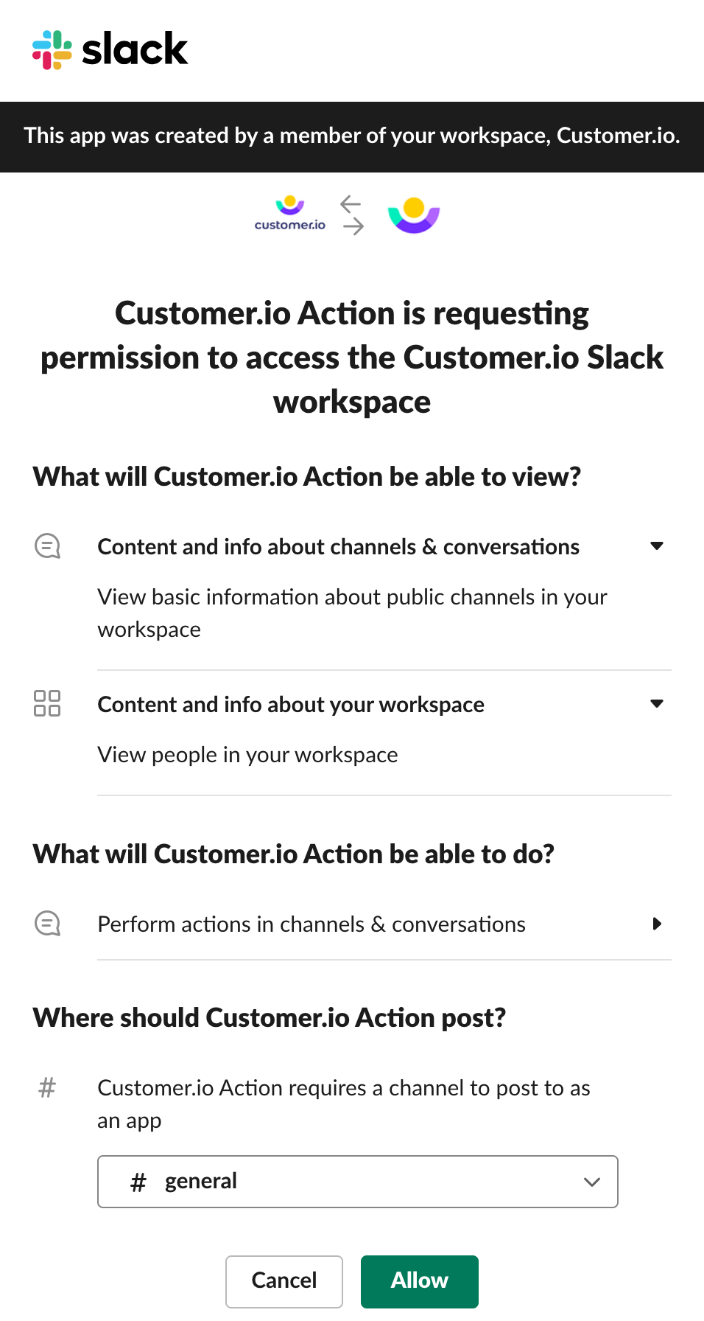Screen dimensions: 704x1321
Task: Click the customer.io wordmark logo
Action: tap(290, 215)
